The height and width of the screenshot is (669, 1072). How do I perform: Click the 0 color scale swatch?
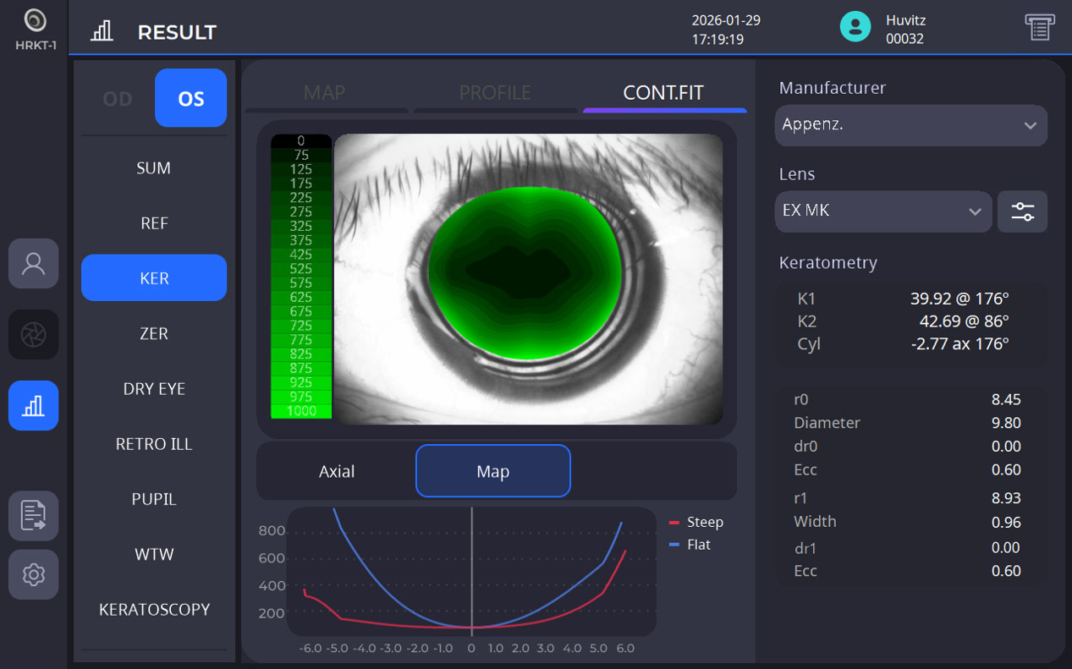(301, 141)
